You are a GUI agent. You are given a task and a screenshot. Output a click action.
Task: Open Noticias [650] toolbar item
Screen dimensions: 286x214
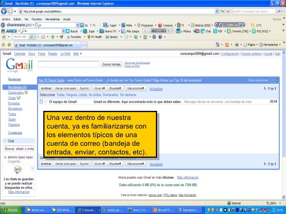[x=201, y=25]
